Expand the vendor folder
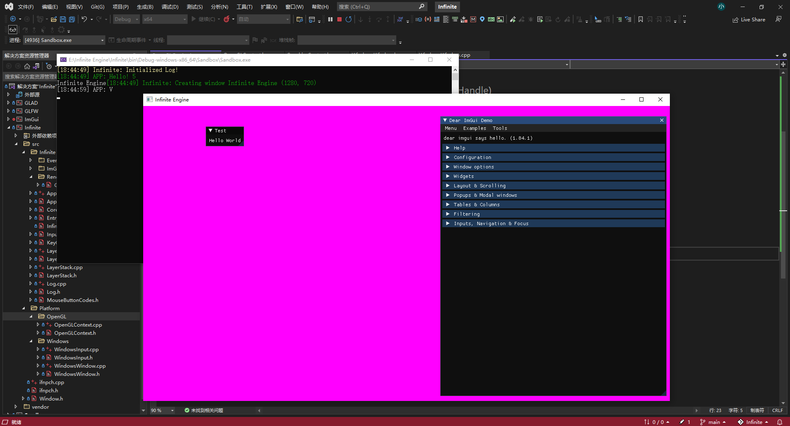 click(x=16, y=407)
